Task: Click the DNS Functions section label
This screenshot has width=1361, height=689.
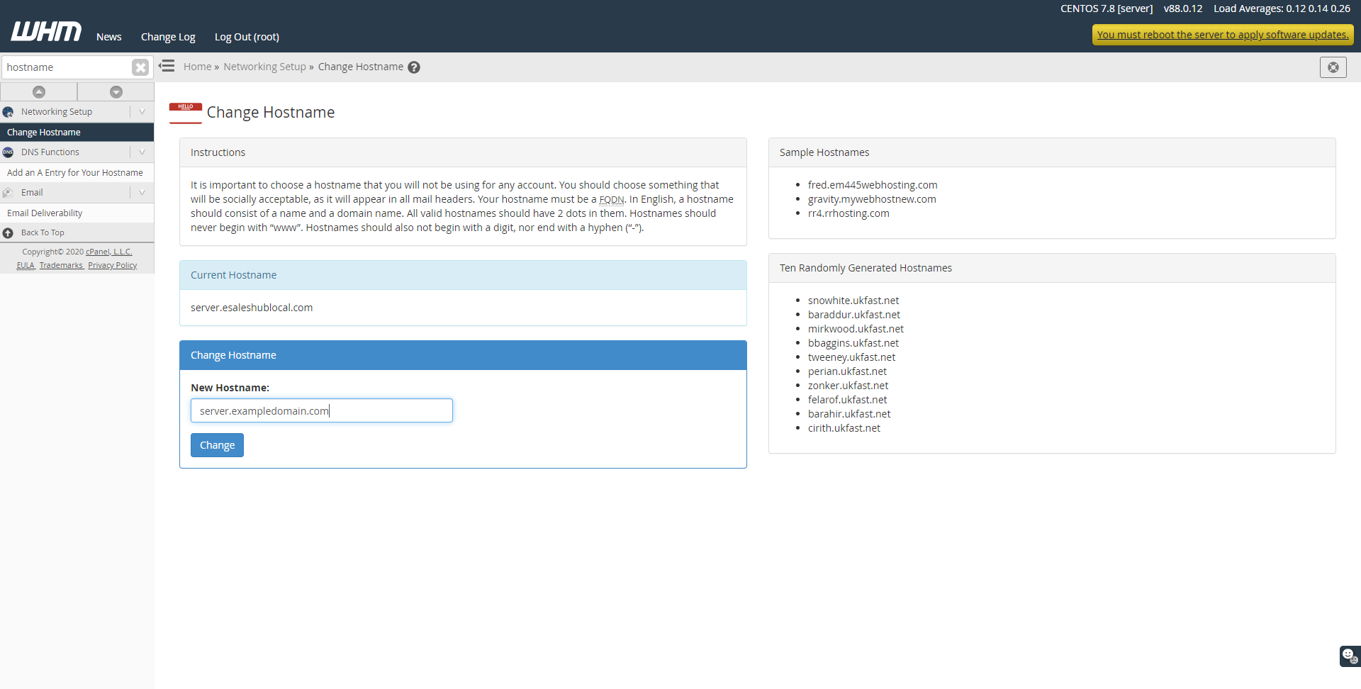Action: click(x=50, y=152)
